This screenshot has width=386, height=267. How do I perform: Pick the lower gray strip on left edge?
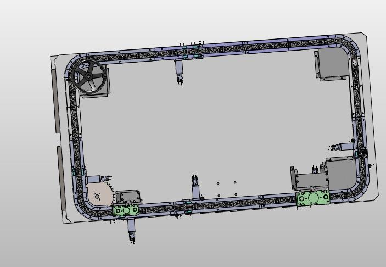point(61,179)
